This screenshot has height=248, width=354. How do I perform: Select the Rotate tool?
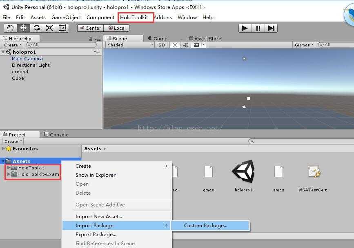(x=37, y=28)
